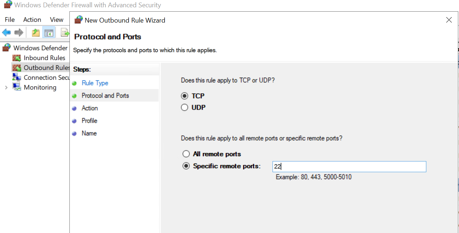Click the Forward arrow toolbar icon

coord(19,33)
